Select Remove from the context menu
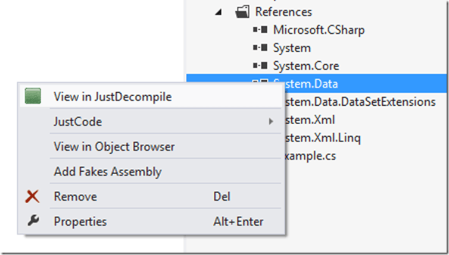Screen dimensions: 449x255 pos(75,197)
